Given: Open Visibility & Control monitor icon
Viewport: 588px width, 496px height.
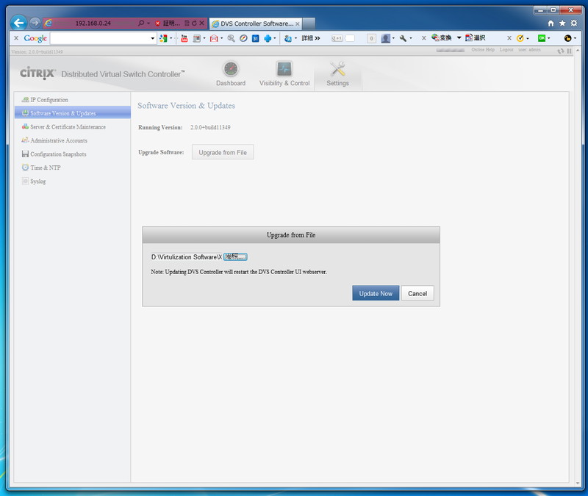Looking at the screenshot, I should [x=284, y=69].
